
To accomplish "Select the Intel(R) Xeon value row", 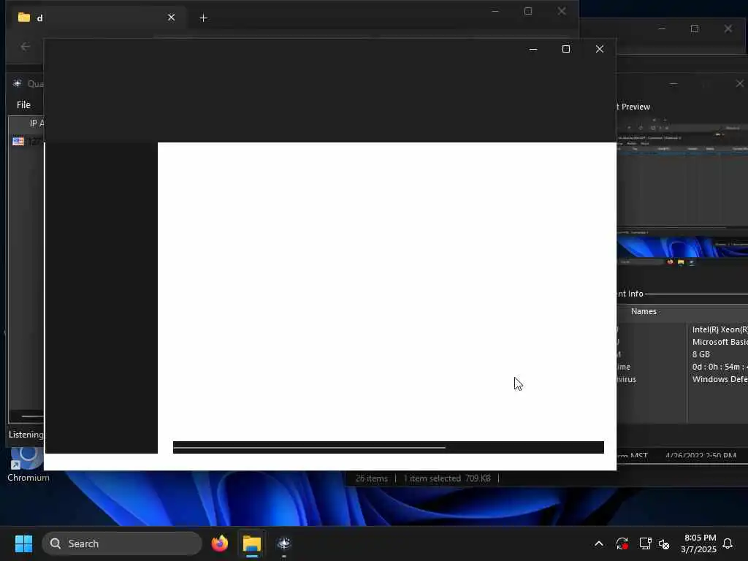I will click(720, 329).
